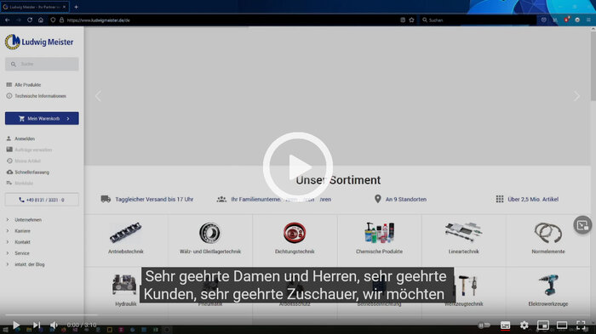Click the delivery truck icon

point(106,199)
